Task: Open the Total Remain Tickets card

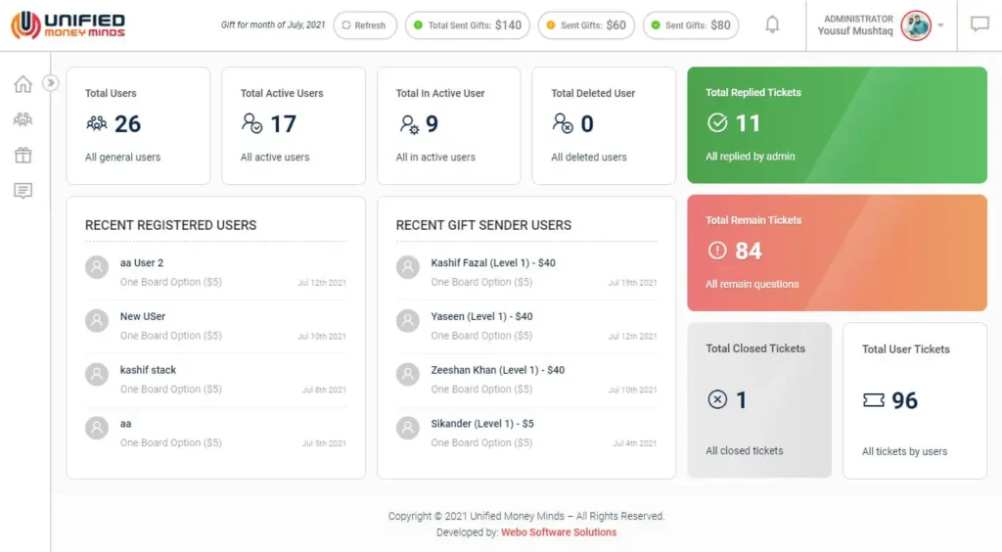Action: coord(837,253)
